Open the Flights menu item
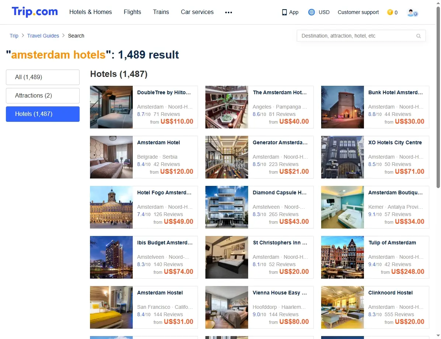The height and width of the screenshot is (339, 441). click(x=132, y=12)
